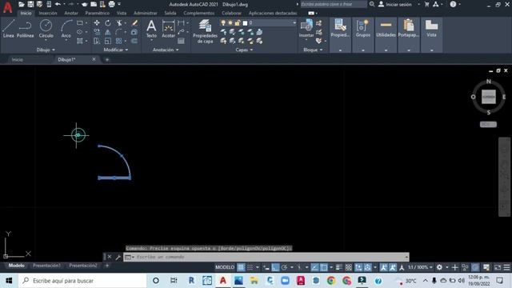Toggle annotation visibility icon in status bar

384,267
